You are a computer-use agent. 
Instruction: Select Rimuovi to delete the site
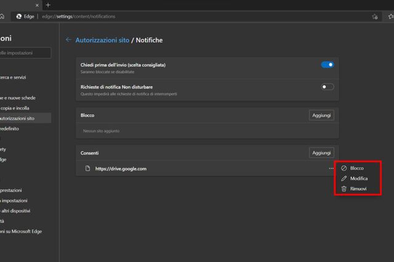click(358, 189)
